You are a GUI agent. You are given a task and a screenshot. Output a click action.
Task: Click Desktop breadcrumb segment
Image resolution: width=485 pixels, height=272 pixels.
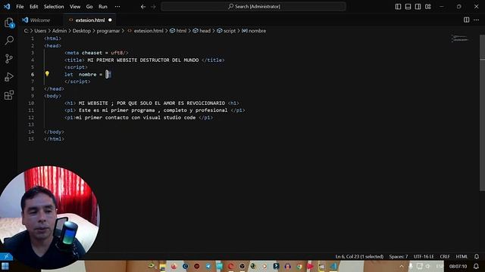pos(82,31)
